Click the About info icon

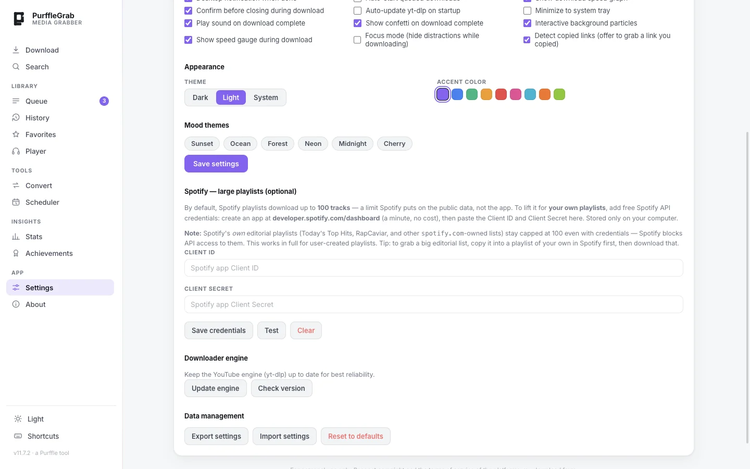point(16,304)
